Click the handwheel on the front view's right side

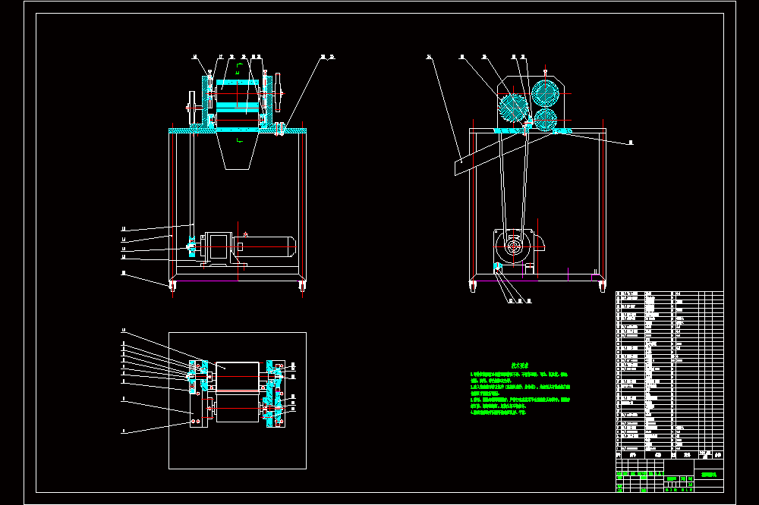click(x=278, y=93)
